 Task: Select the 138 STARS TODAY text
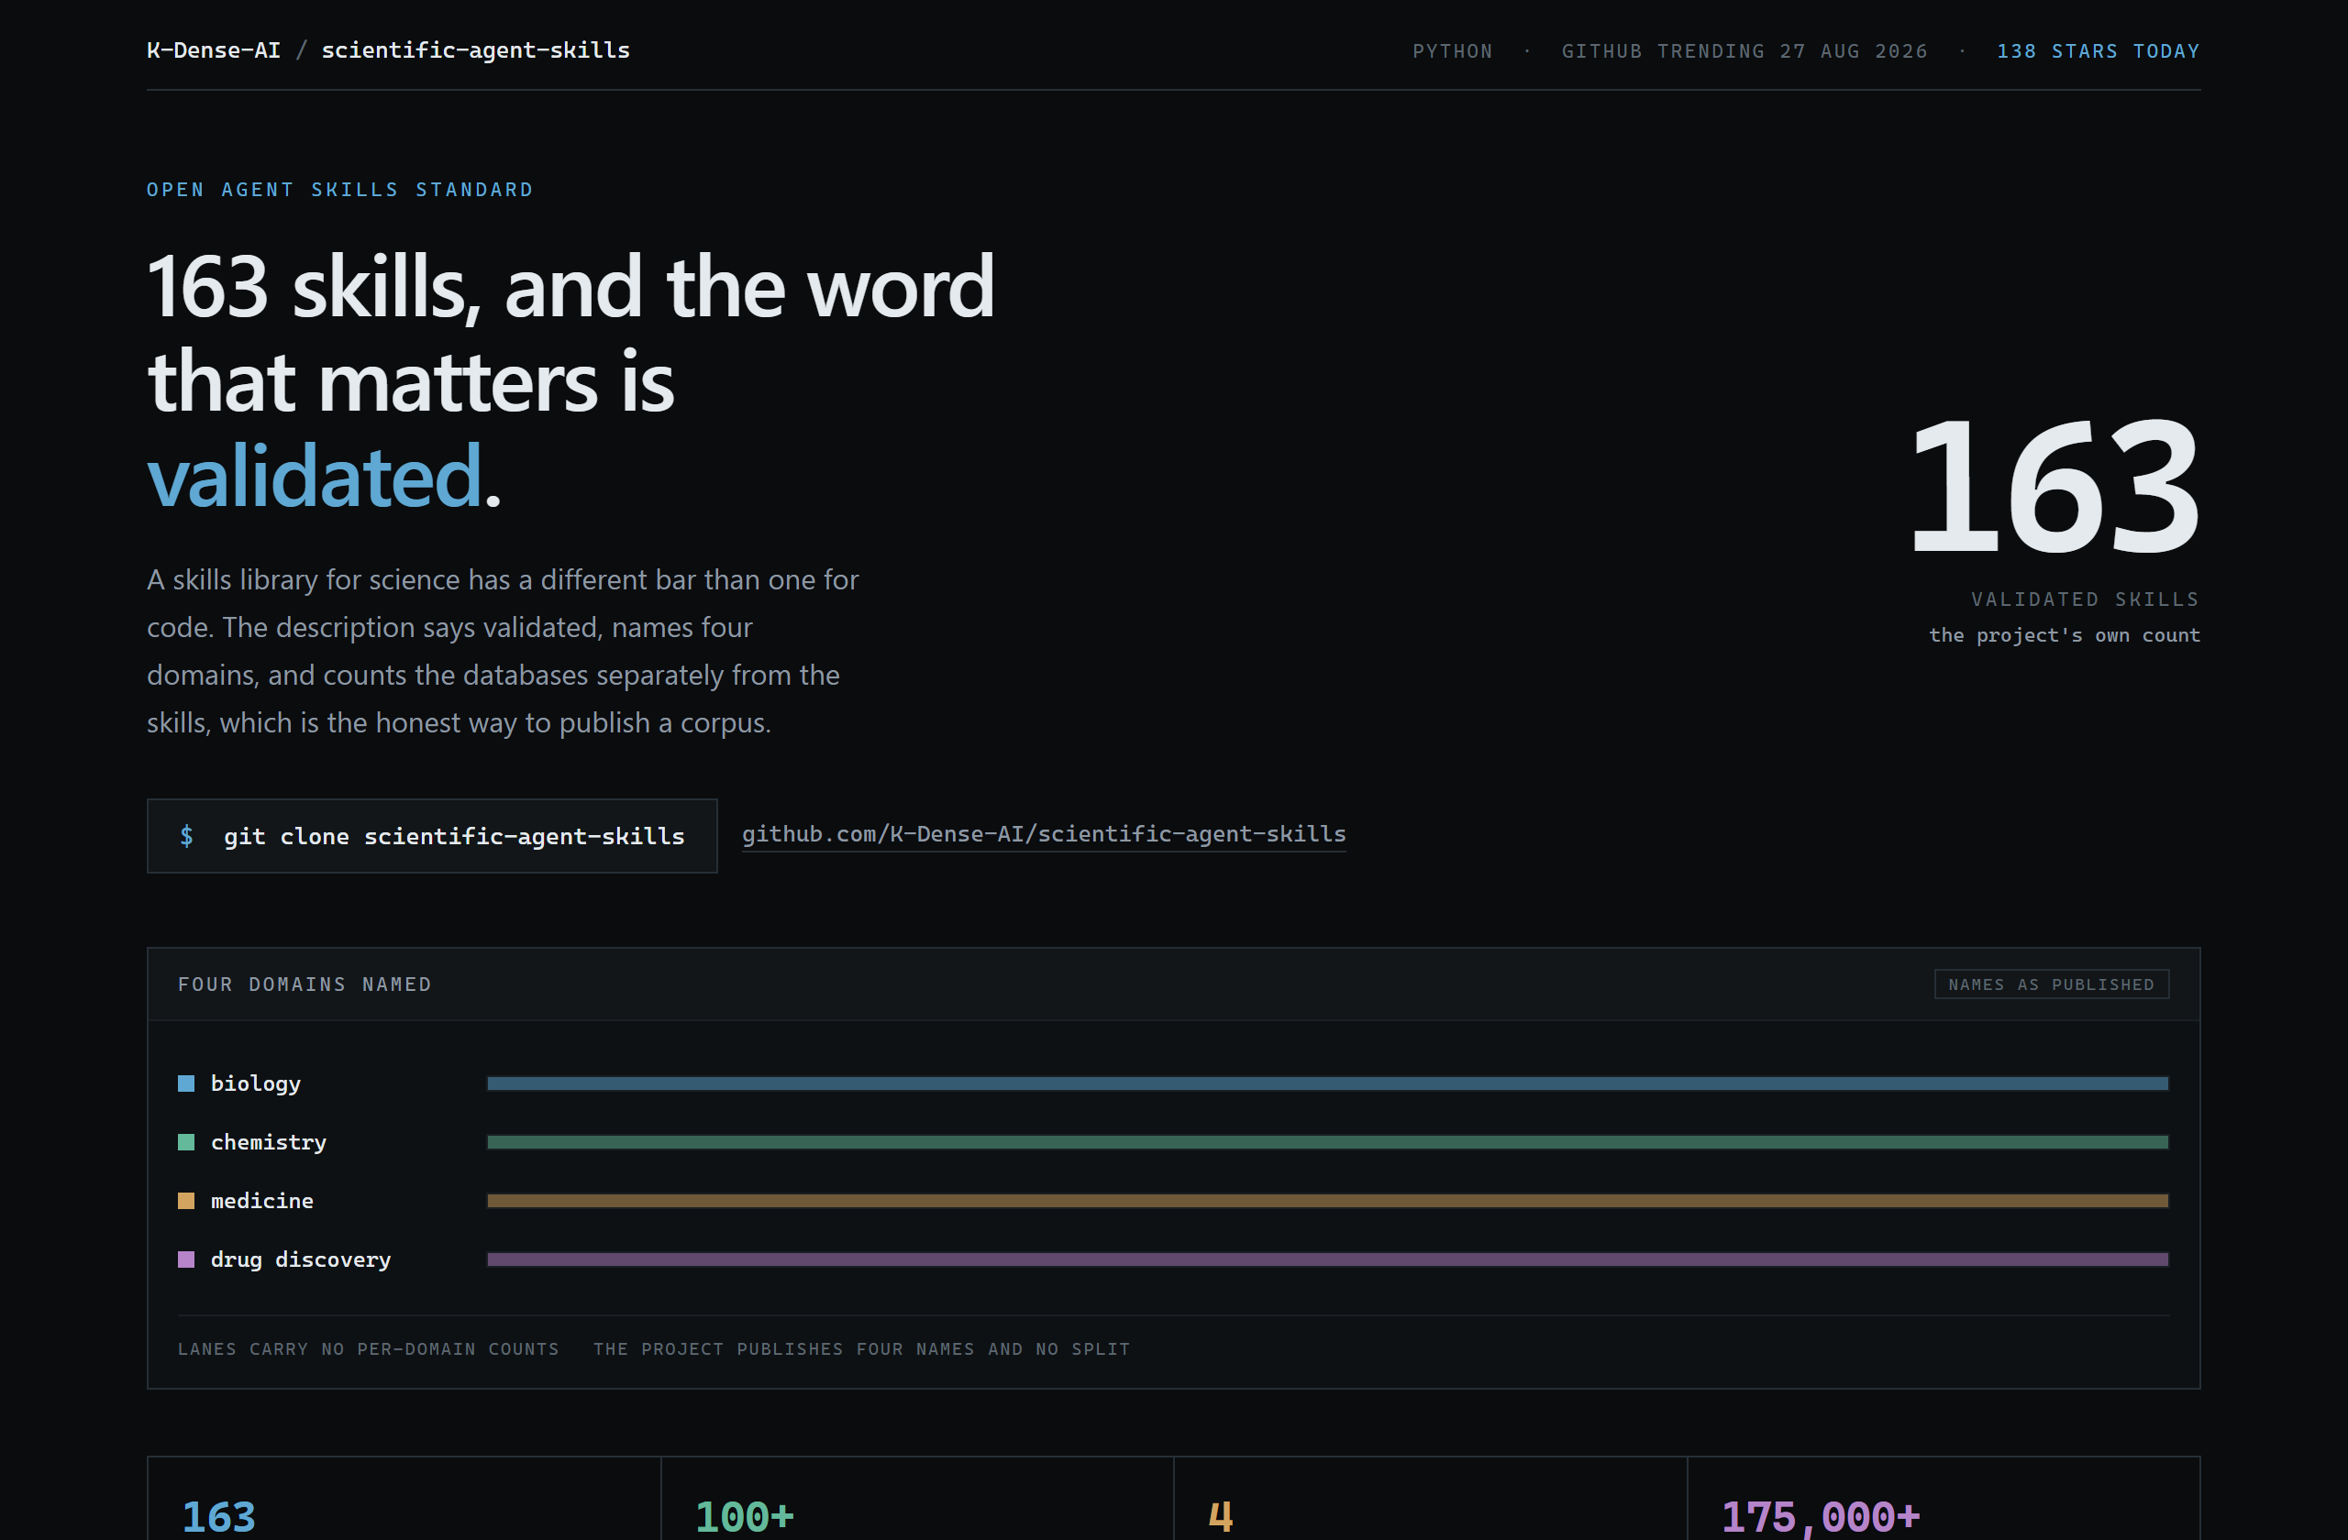click(x=2099, y=51)
